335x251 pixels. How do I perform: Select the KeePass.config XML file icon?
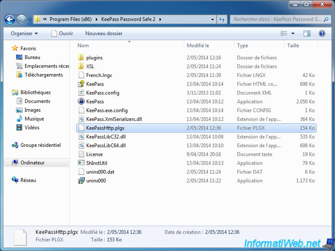pyautogui.click(x=81, y=92)
